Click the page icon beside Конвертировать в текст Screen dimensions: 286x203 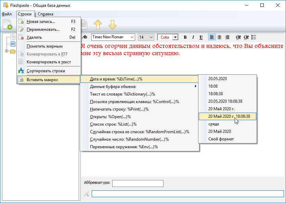pyautogui.click(x=21, y=62)
